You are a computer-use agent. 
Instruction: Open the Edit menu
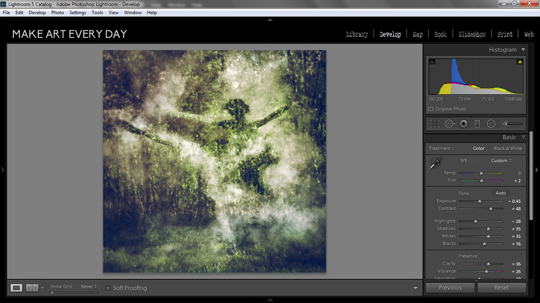tap(19, 12)
